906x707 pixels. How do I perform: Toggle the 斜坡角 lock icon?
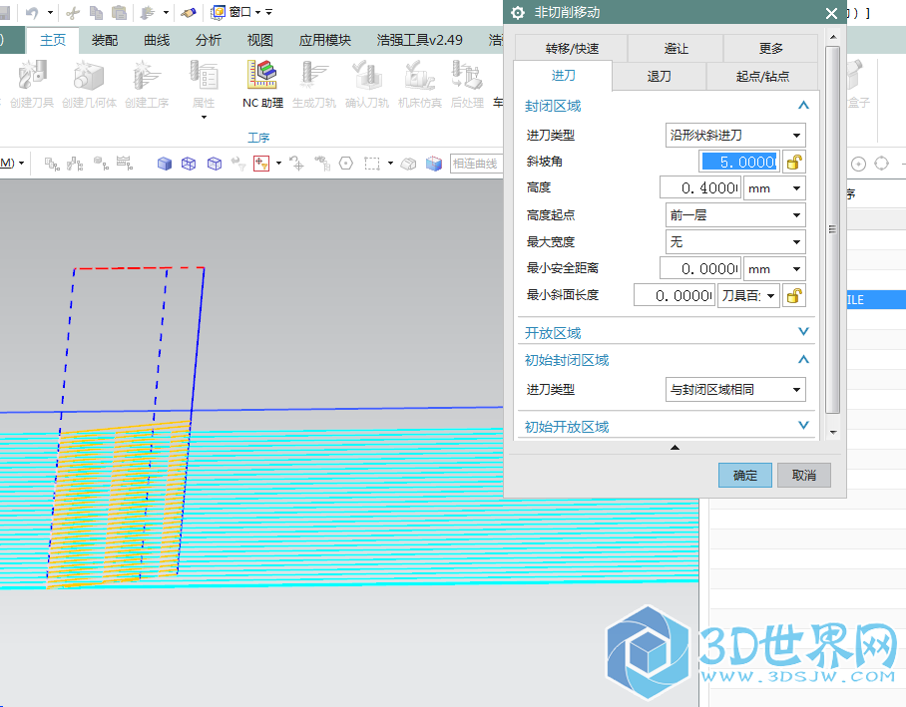(794, 163)
